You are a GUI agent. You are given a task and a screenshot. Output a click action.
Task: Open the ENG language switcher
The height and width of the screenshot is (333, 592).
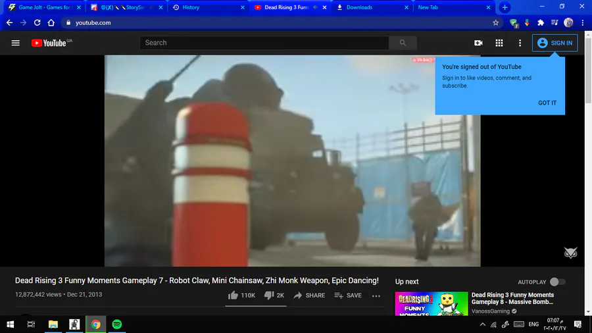click(533, 324)
